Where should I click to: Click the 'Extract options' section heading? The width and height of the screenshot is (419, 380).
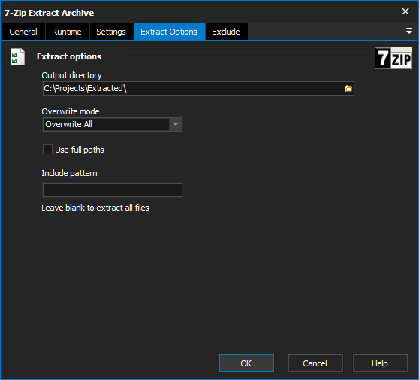pyautogui.click(x=69, y=56)
